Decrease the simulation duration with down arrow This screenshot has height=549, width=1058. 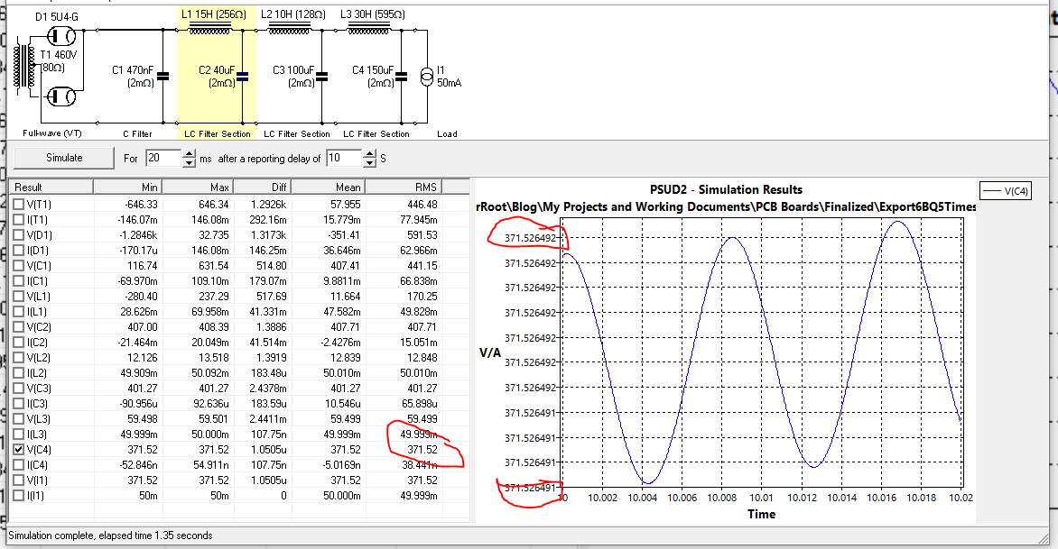click(x=189, y=163)
